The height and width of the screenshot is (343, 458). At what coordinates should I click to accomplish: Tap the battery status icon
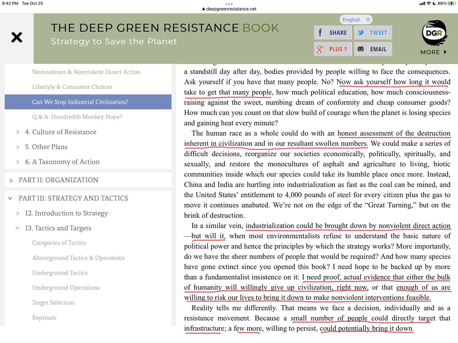(447, 4)
